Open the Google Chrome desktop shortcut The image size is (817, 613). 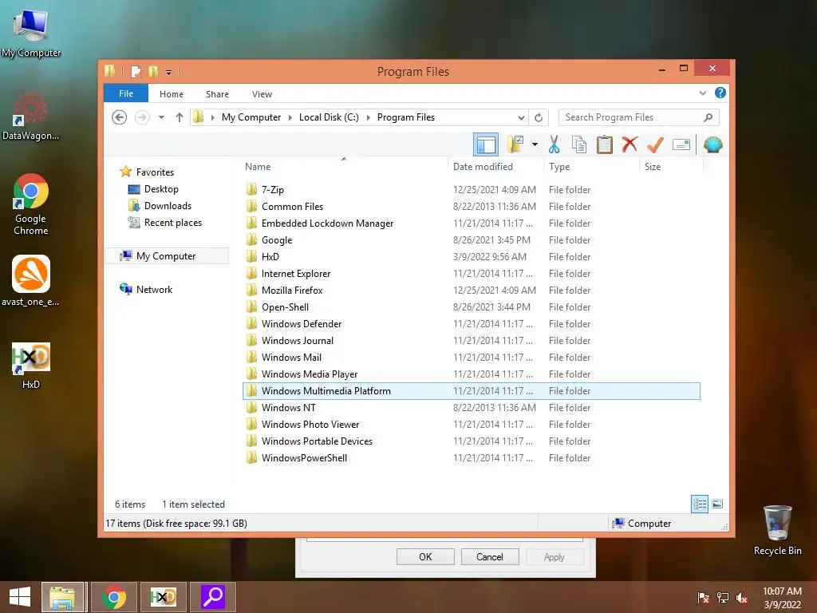click(31, 204)
